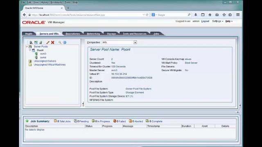The width and height of the screenshot is (262, 147).
Task: Click the green Job Summary status icon
Action: [27, 121]
